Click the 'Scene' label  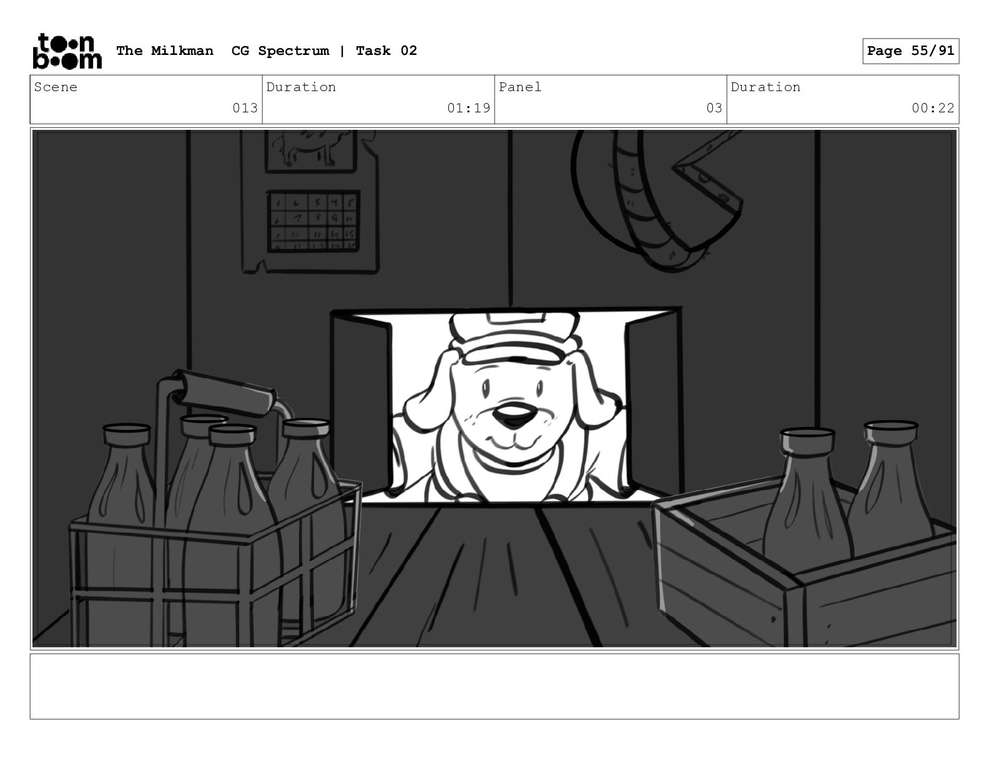point(56,87)
